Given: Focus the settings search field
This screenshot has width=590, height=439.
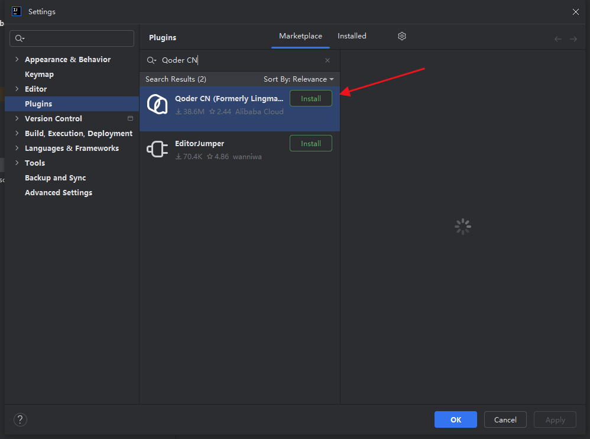Looking at the screenshot, I should click(72, 38).
